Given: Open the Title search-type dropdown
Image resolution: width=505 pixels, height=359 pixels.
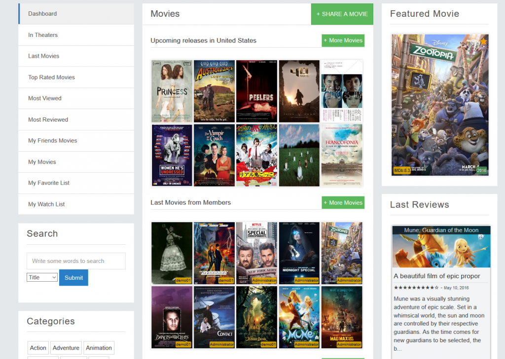Looking at the screenshot, I should point(42,277).
